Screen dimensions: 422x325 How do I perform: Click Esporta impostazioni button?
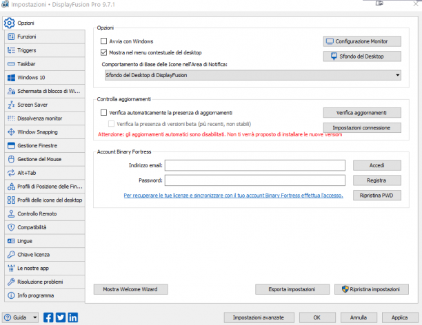[292, 289]
